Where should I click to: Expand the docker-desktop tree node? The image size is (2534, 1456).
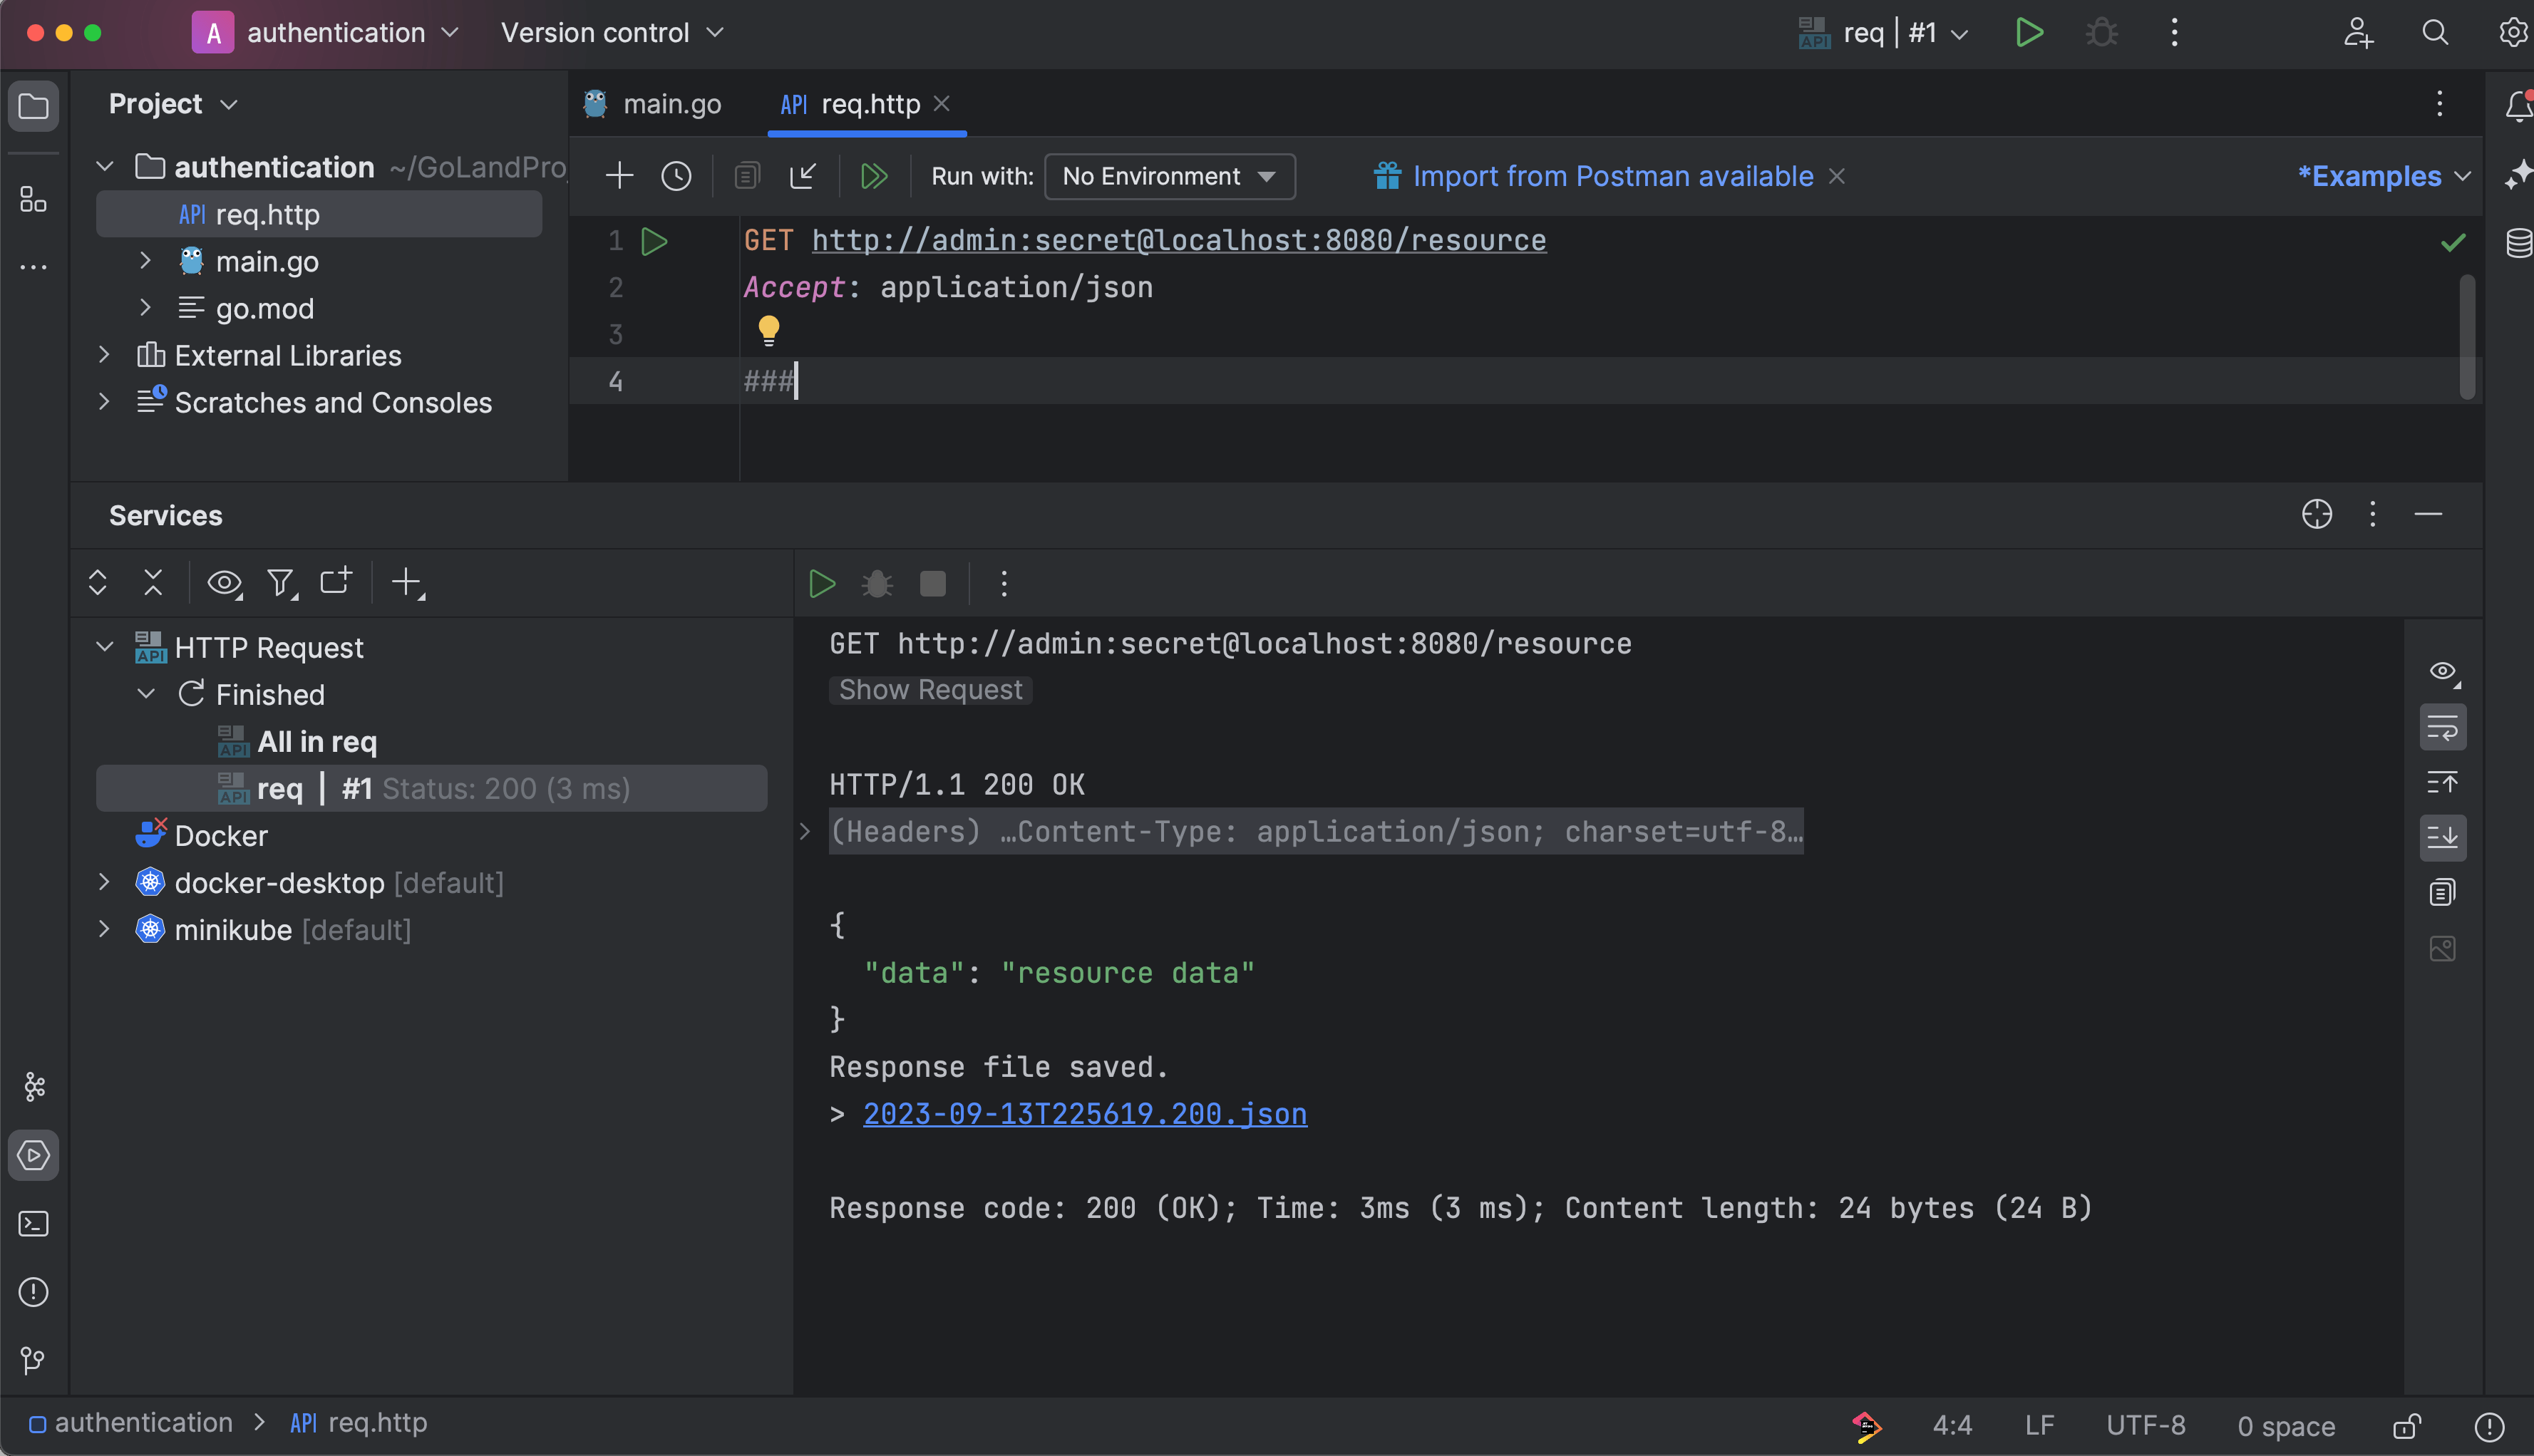click(104, 882)
